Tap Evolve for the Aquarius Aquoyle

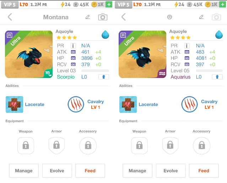pyautogui.click(x=171, y=171)
